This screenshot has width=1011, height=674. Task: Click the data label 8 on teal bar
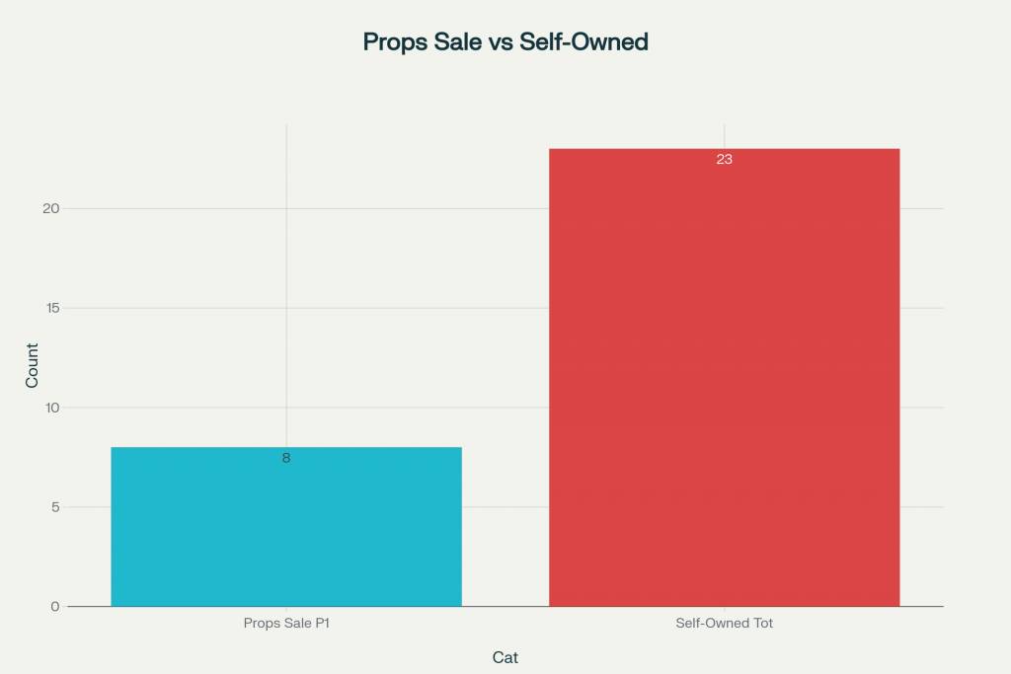(x=286, y=458)
